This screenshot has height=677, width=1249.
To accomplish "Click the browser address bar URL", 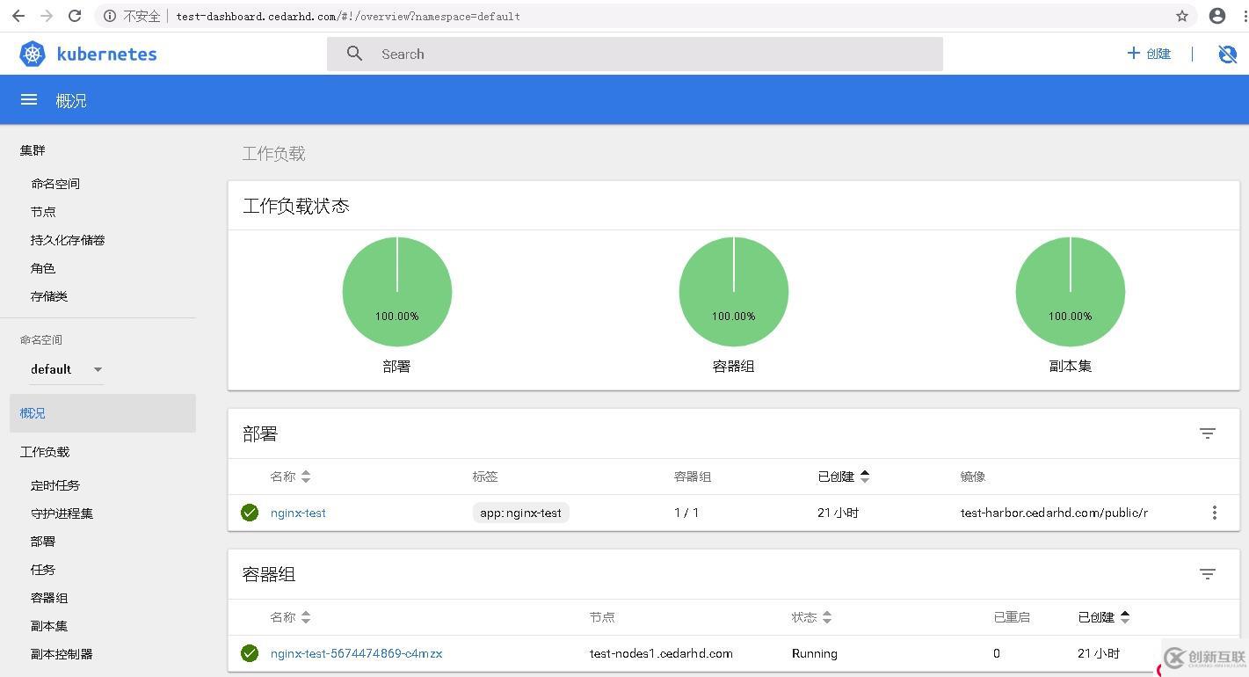I will tap(348, 16).
